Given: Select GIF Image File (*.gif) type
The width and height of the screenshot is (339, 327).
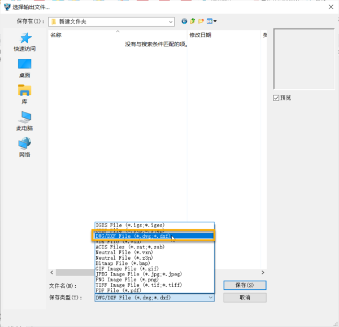Looking at the screenshot, I should coord(154,269).
